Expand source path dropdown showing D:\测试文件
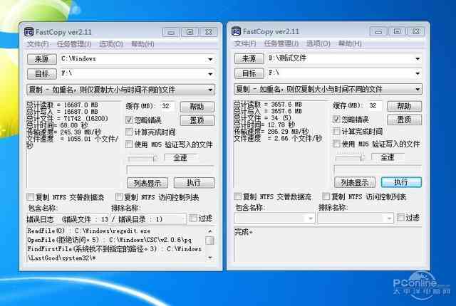The height and width of the screenshot is (306, 456). pos(418,58)
